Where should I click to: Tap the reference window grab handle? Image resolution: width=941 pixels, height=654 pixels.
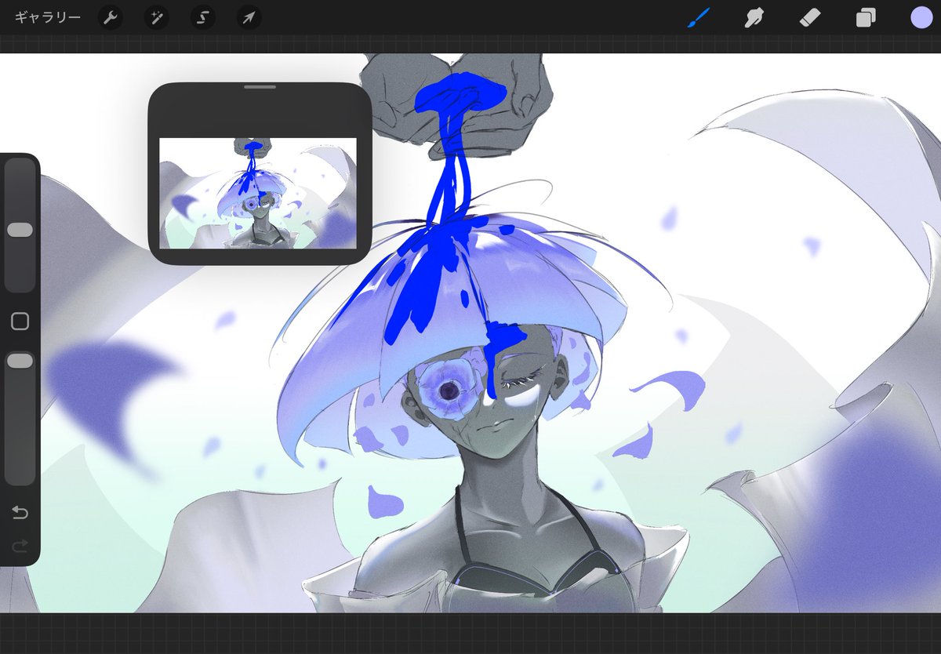(x=260, y=87)
